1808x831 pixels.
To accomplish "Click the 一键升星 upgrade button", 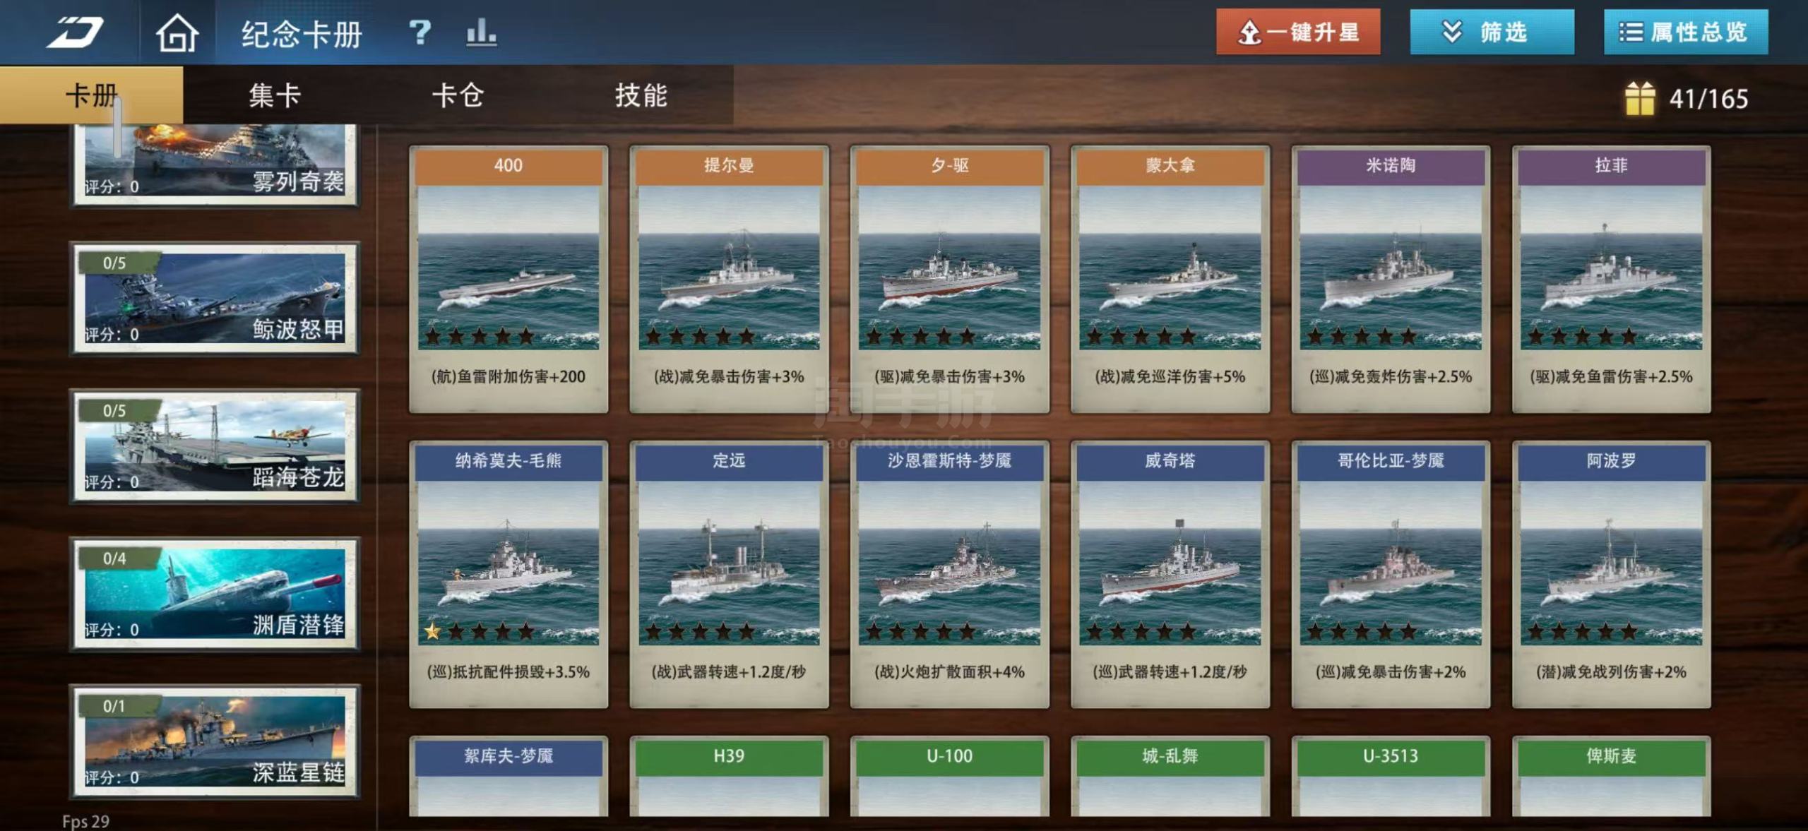I will (x=1298, y=32).
